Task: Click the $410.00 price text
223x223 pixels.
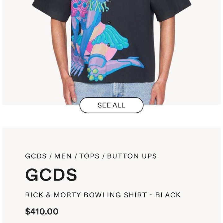Action: 42,211
